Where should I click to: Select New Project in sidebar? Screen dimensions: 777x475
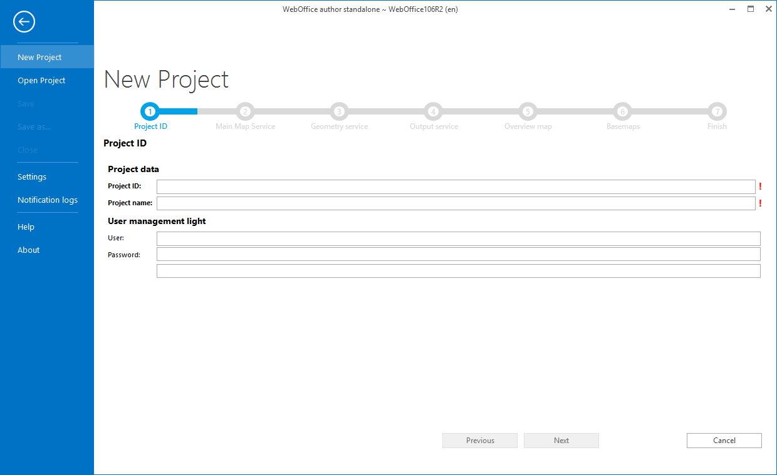click(47, 57)
